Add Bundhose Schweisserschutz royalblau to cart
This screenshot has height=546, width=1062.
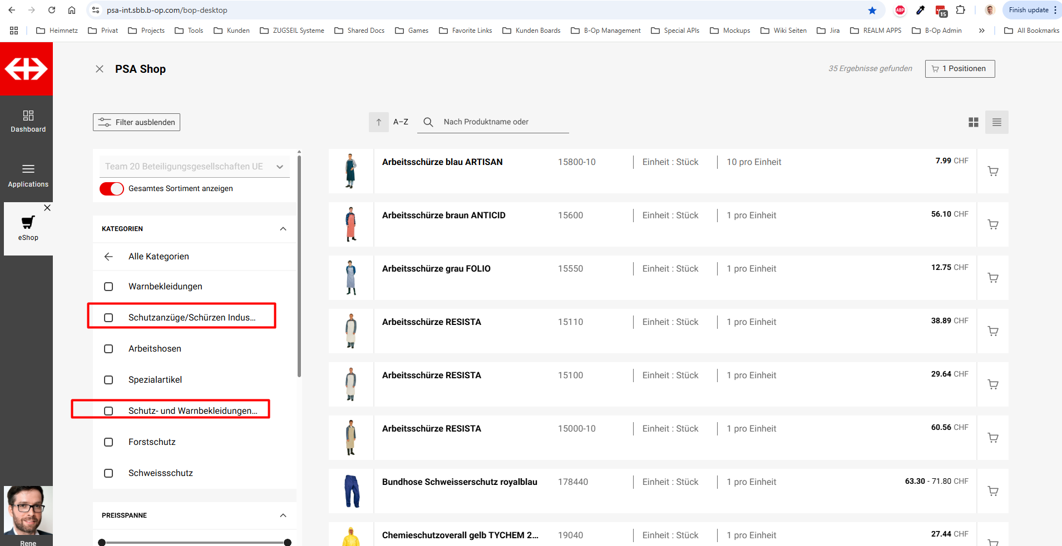pyautogui.click(x=992, y=491)
